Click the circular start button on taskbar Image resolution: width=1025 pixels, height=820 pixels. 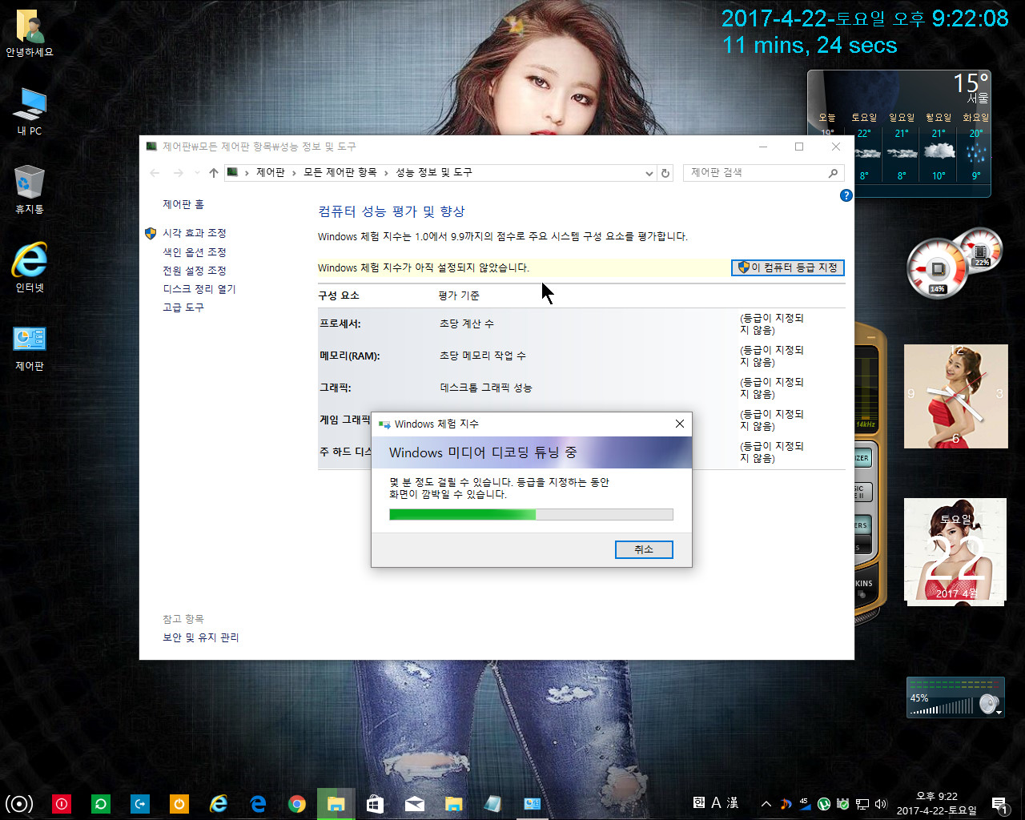(19, 803)
